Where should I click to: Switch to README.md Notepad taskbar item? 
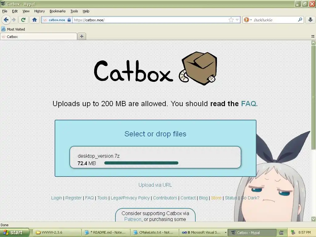(106, 232)
